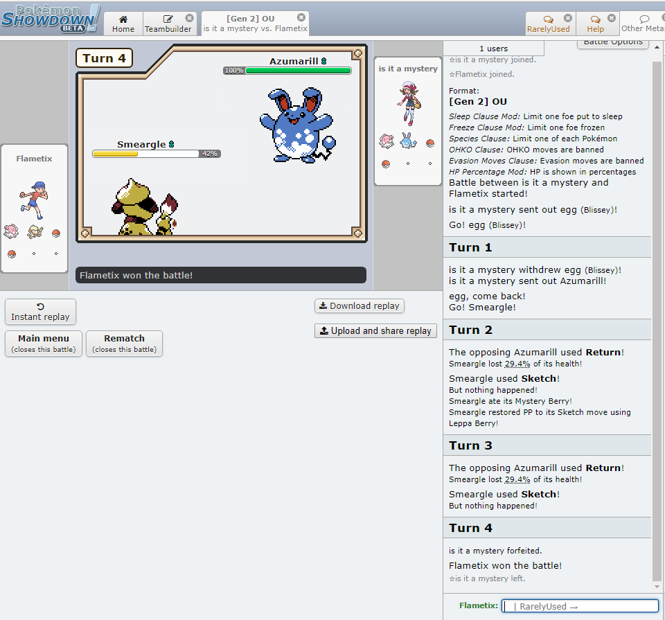Screen dimensions: 665x620
Task: Click the Turn 3 header in log
Action: click(547, 445)
